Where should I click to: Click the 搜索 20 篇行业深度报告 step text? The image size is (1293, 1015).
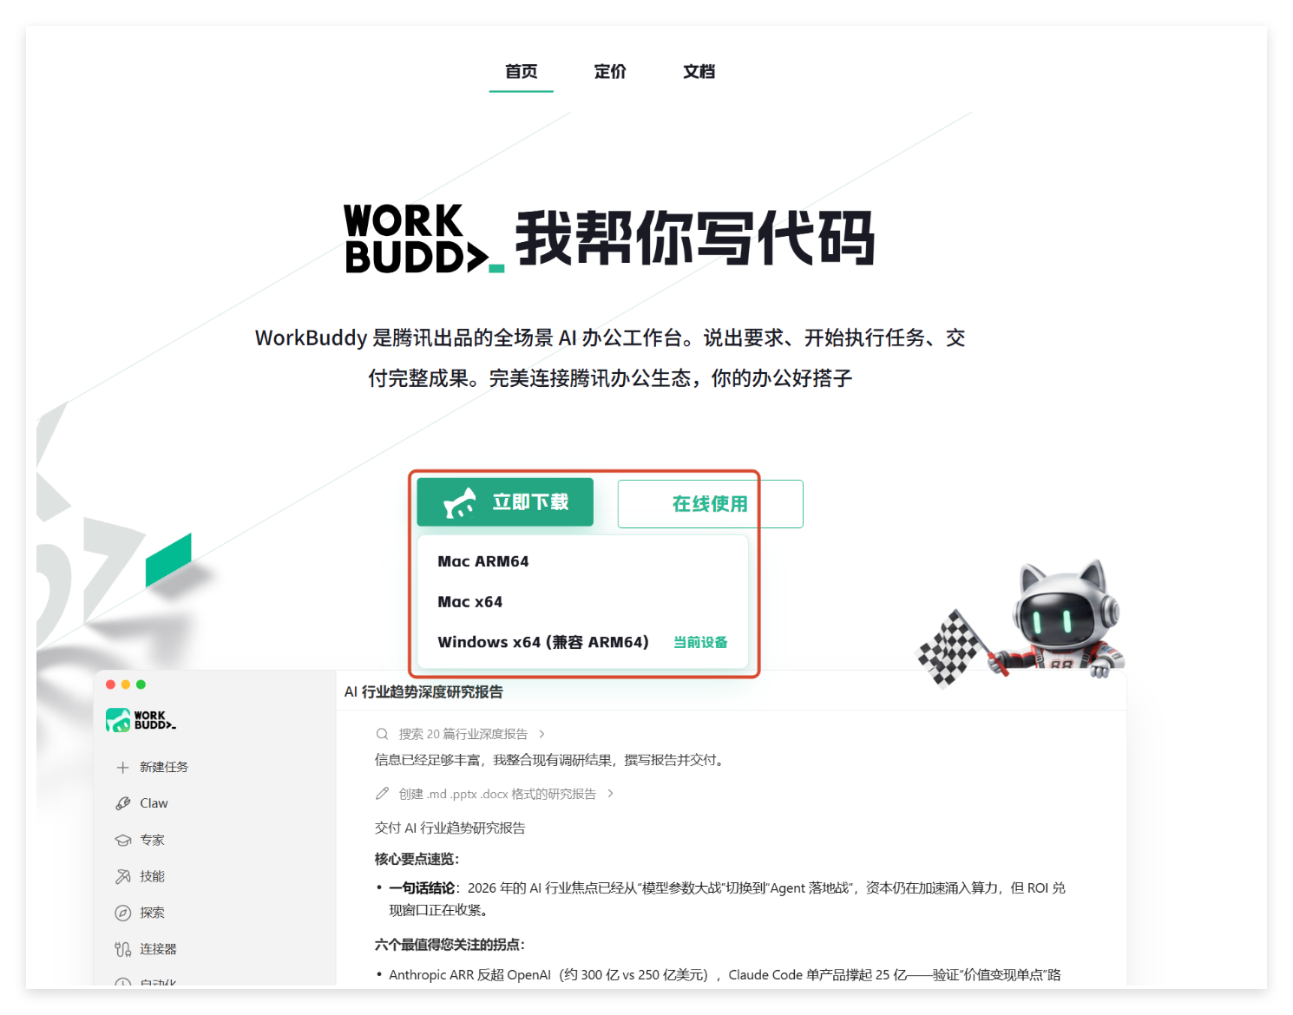pos(463,734)
